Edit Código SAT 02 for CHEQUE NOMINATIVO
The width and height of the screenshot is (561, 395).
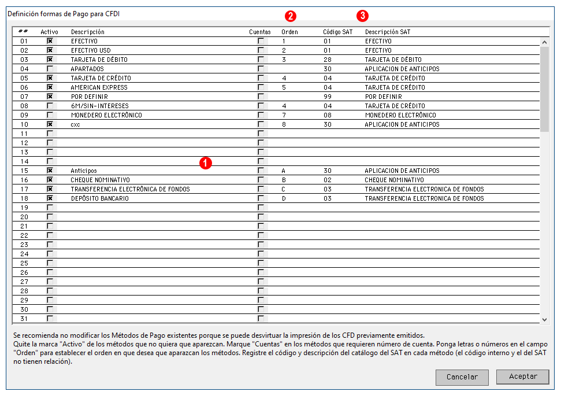pos(328,180)
